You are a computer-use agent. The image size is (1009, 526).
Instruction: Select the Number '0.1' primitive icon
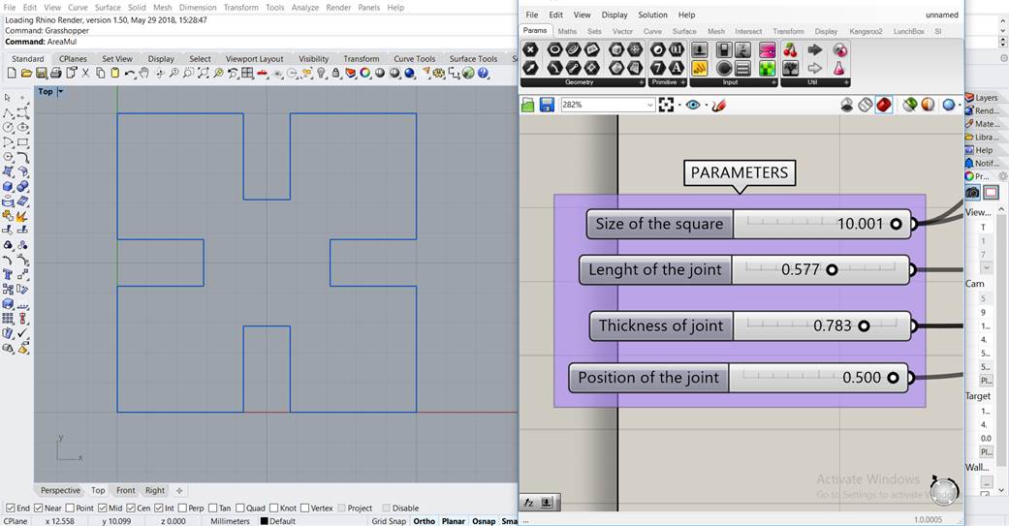676,49
